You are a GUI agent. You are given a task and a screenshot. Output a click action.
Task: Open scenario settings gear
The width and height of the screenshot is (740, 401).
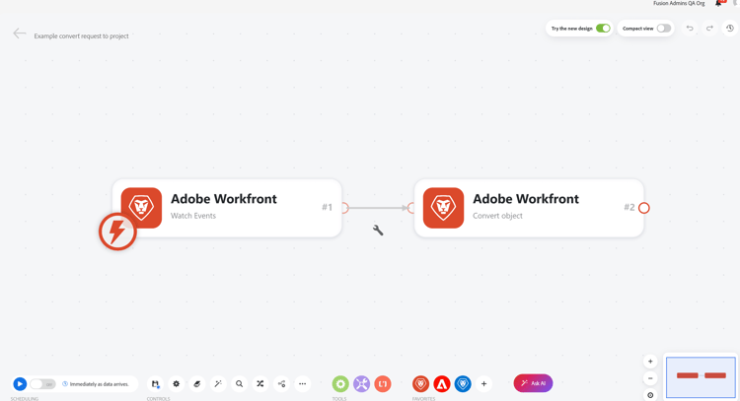coord(176,384)
